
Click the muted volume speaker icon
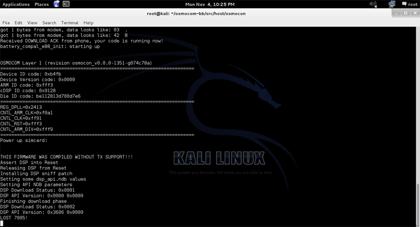373,4
